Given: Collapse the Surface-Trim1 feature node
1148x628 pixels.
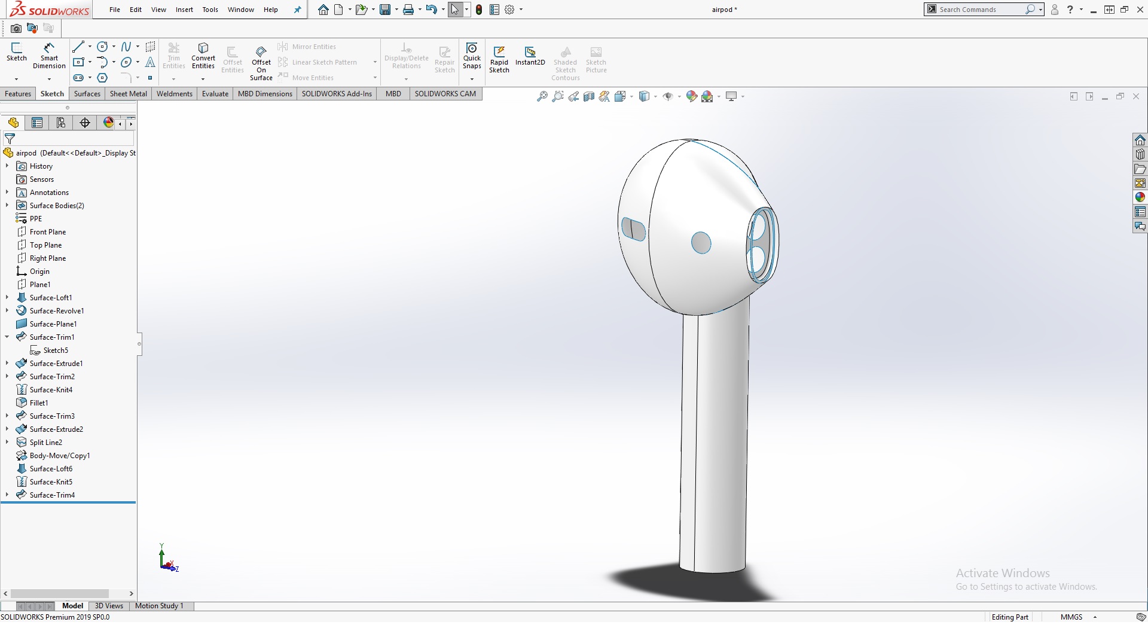Looking at the screenshot, I should [x=7, y=337].
